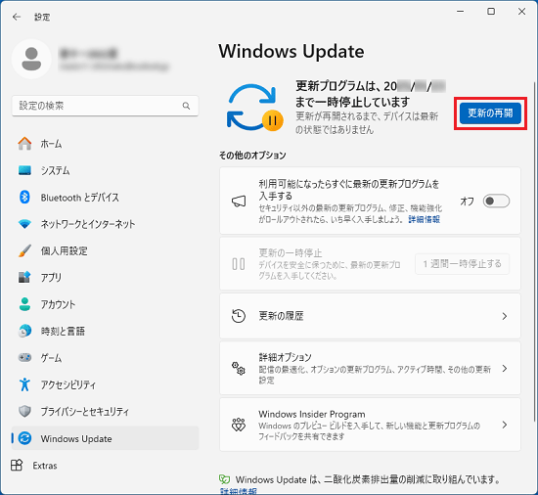Click the 設定の検索 search field
Viewport: 538px width, 495px height.
point(105,106)
